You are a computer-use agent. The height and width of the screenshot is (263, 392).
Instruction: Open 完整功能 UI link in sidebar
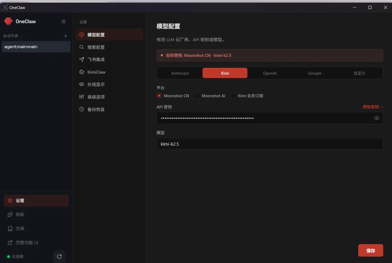pyautogui.click(x=36, y=243)
